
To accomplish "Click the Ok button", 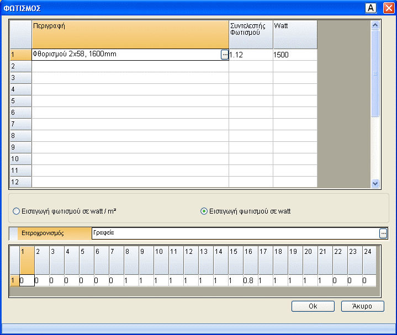I will pyautogui.click(x=313, y=306).
